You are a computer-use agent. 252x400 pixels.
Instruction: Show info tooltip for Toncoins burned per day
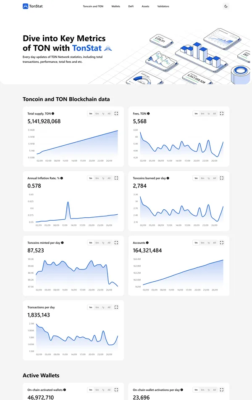coord(168,178)
